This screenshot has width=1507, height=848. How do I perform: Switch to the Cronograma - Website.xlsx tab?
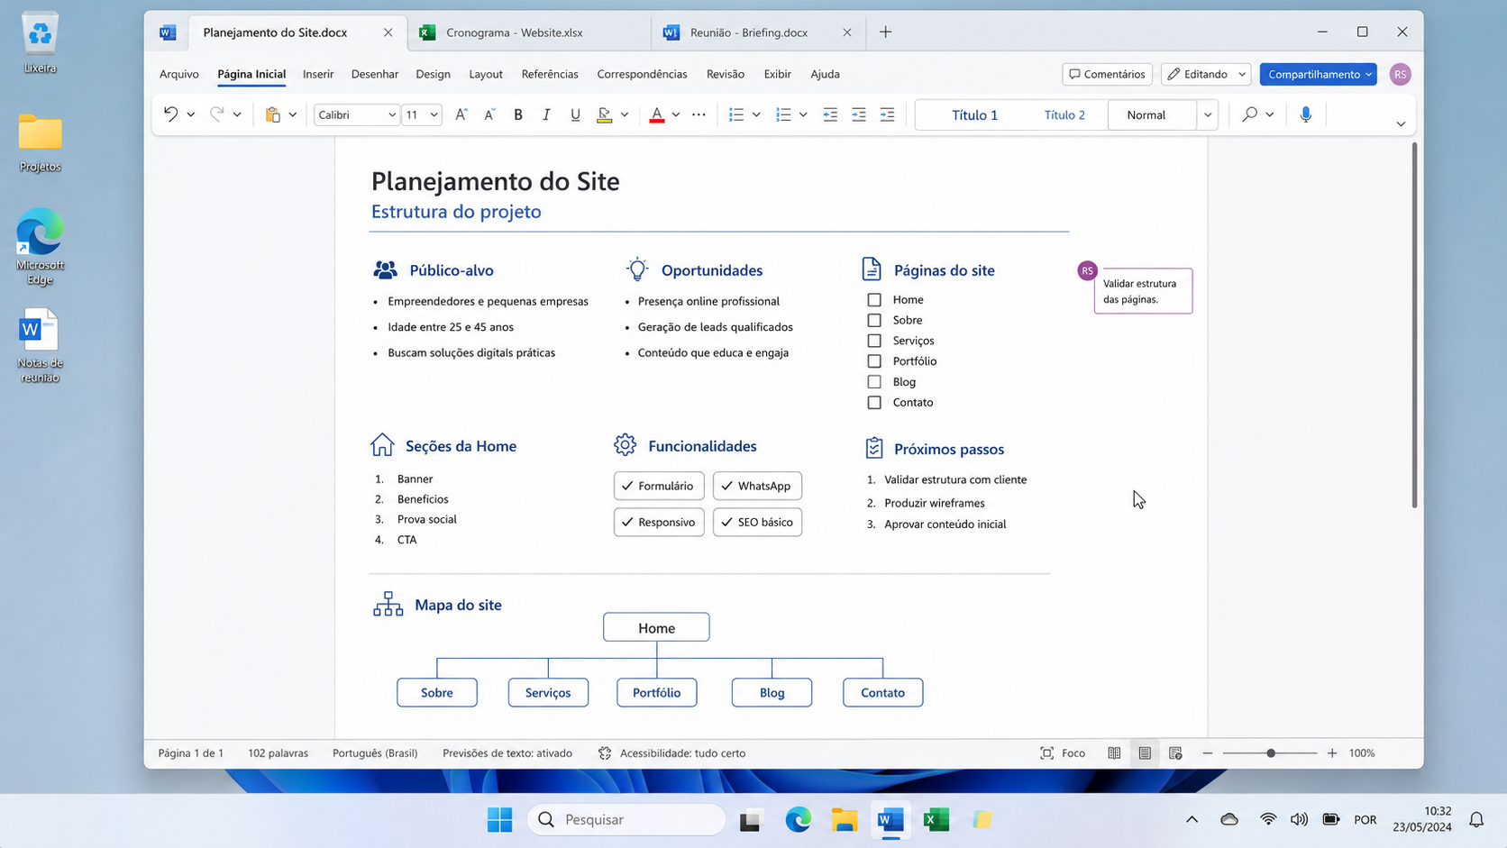528,32
